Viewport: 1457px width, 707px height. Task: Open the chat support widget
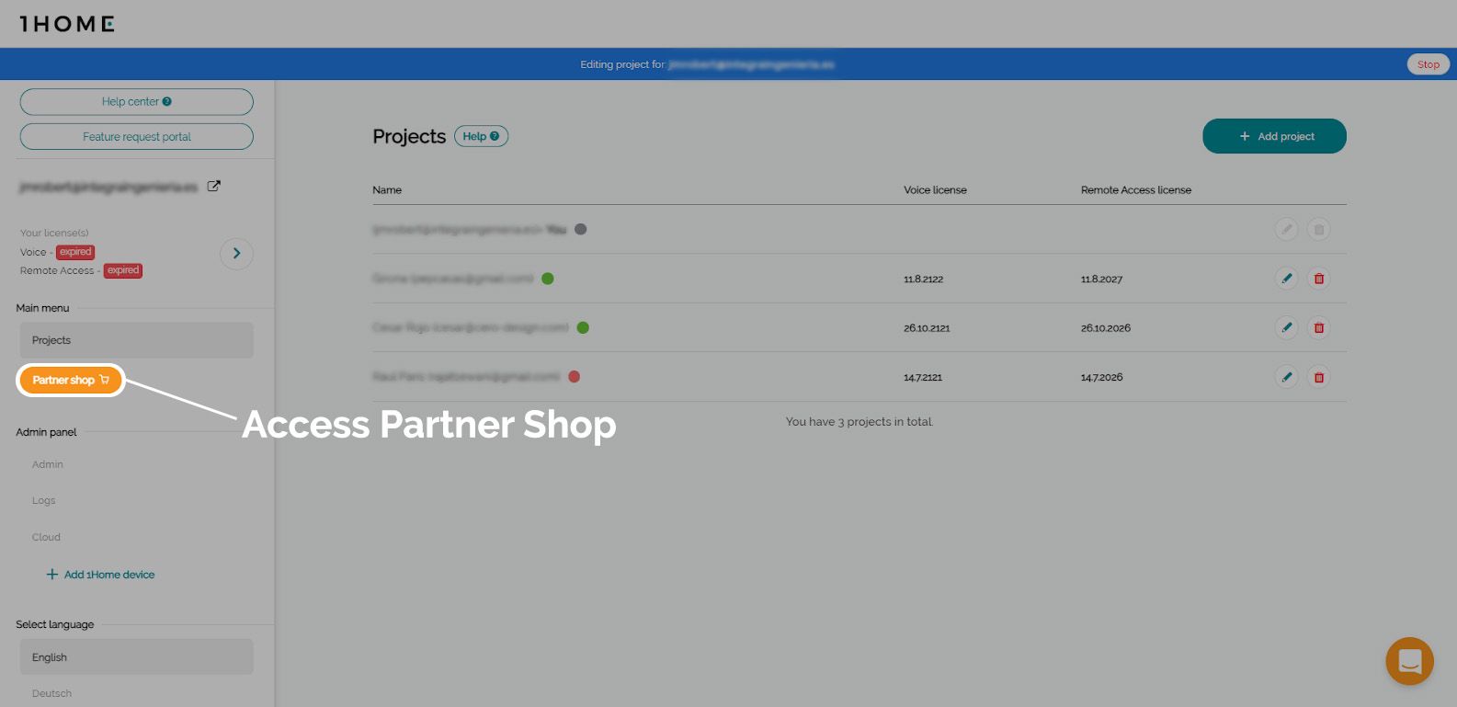coord(1409,661)
